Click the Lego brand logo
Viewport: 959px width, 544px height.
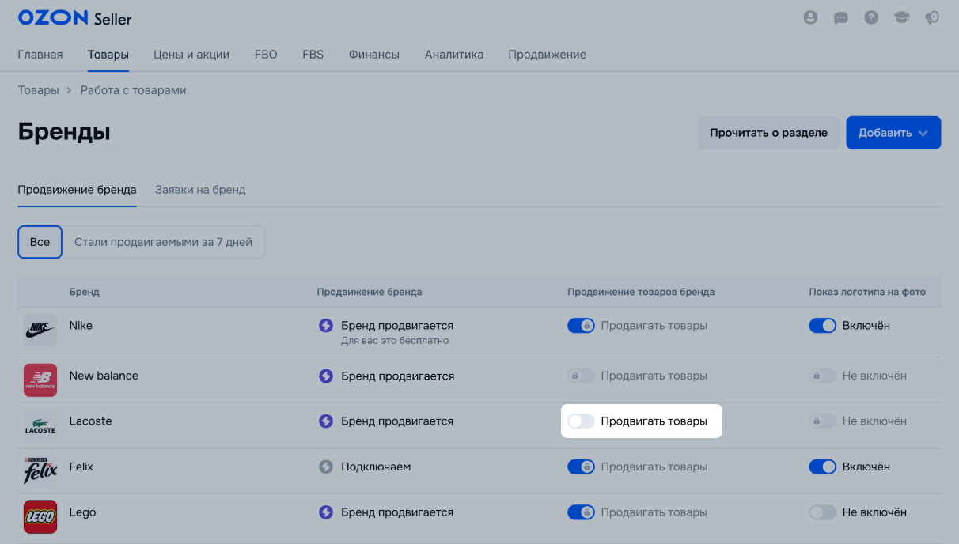40,516
